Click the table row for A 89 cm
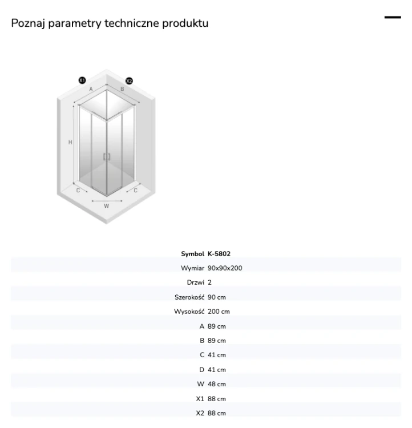Screen dimensions: 412x428 [206, 326]
